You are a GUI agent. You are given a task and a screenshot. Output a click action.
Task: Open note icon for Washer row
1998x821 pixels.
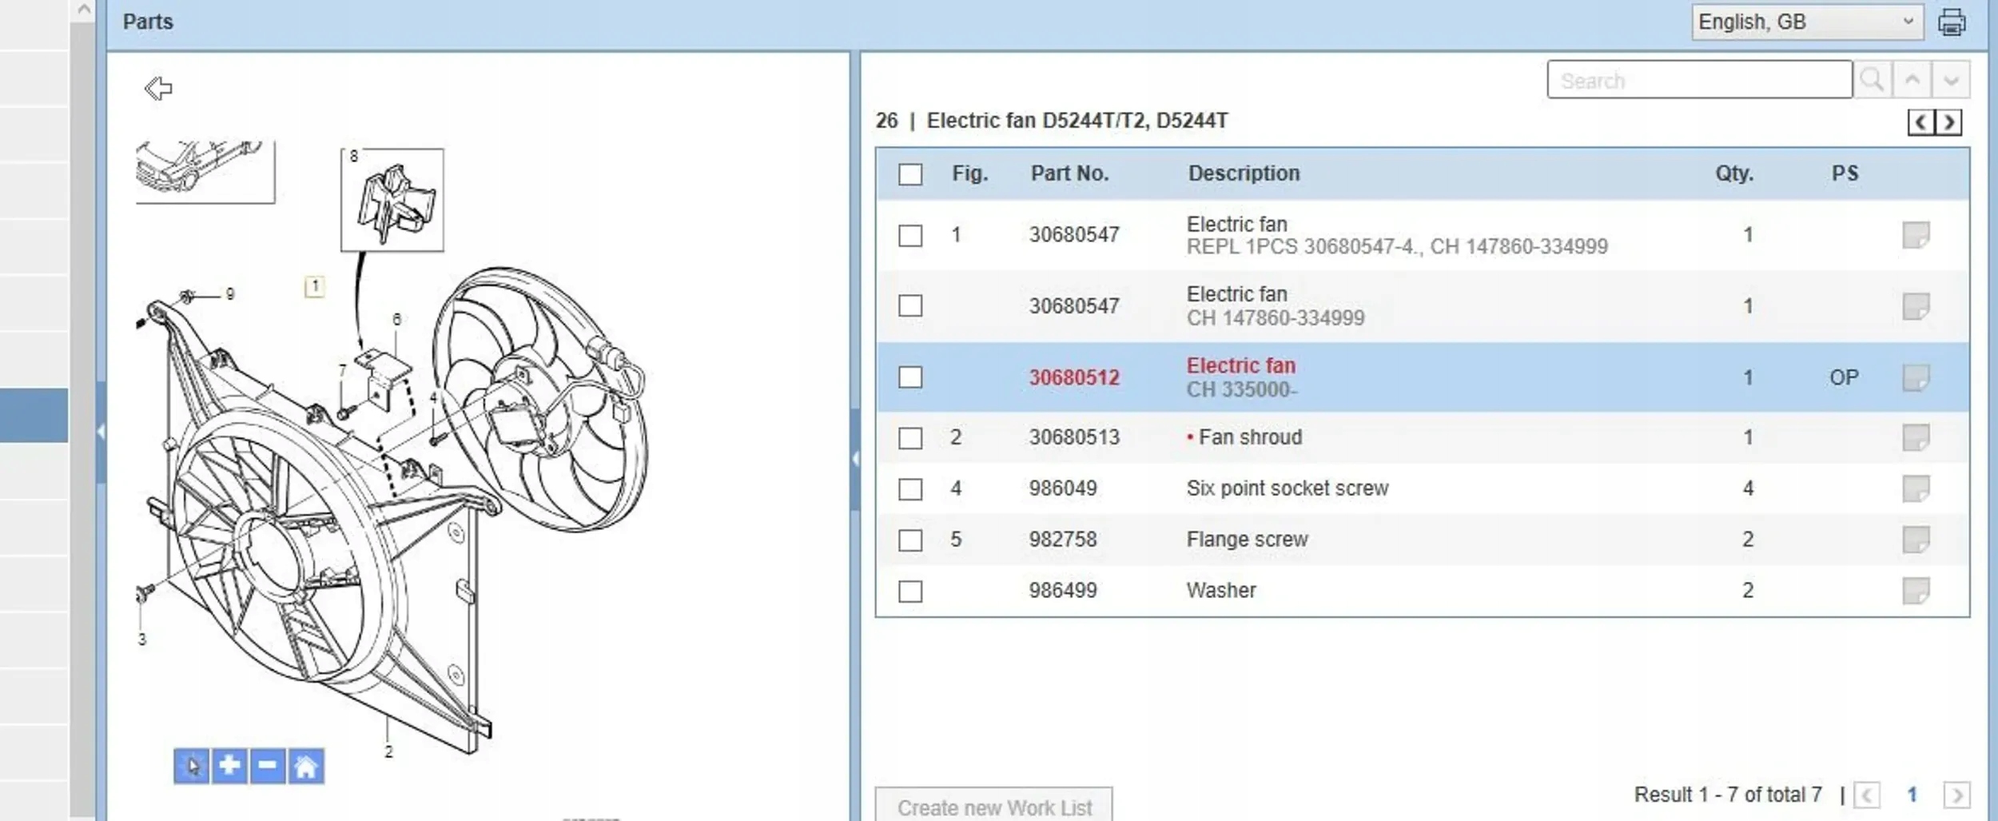click(1916, 591)
